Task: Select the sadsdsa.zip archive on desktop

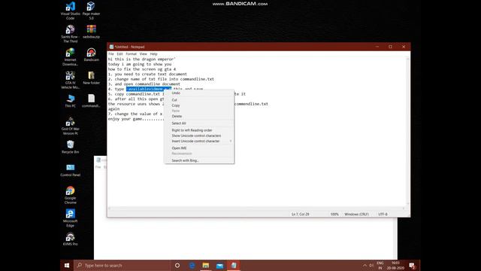Action: pyautogui.click(x=91, y=32)
